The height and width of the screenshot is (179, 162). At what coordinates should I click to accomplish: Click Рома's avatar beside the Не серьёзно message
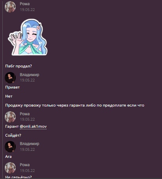(x=10, y=168)
